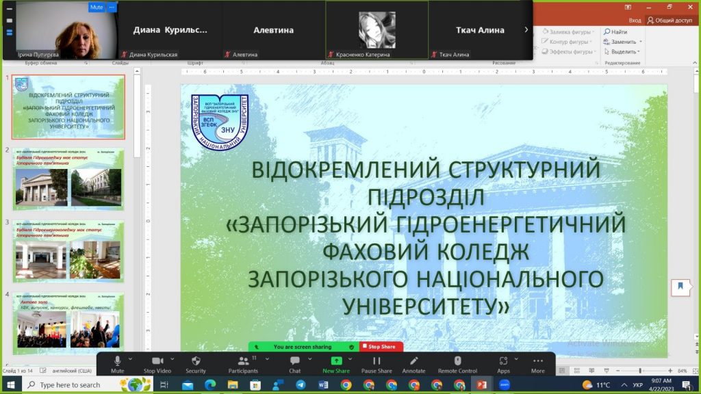Click Stop Share button
701x394 pixels.
tap(381, 347)
